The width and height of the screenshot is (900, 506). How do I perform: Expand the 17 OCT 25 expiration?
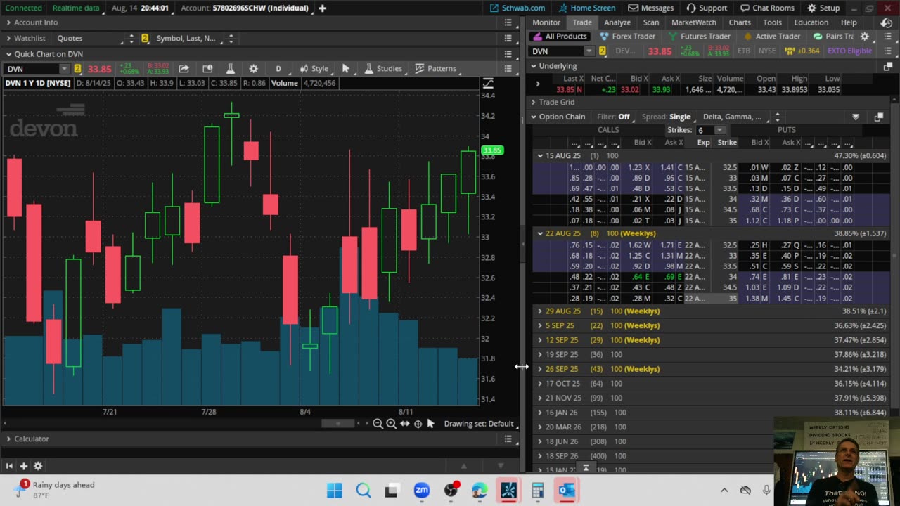coord(540,384)
